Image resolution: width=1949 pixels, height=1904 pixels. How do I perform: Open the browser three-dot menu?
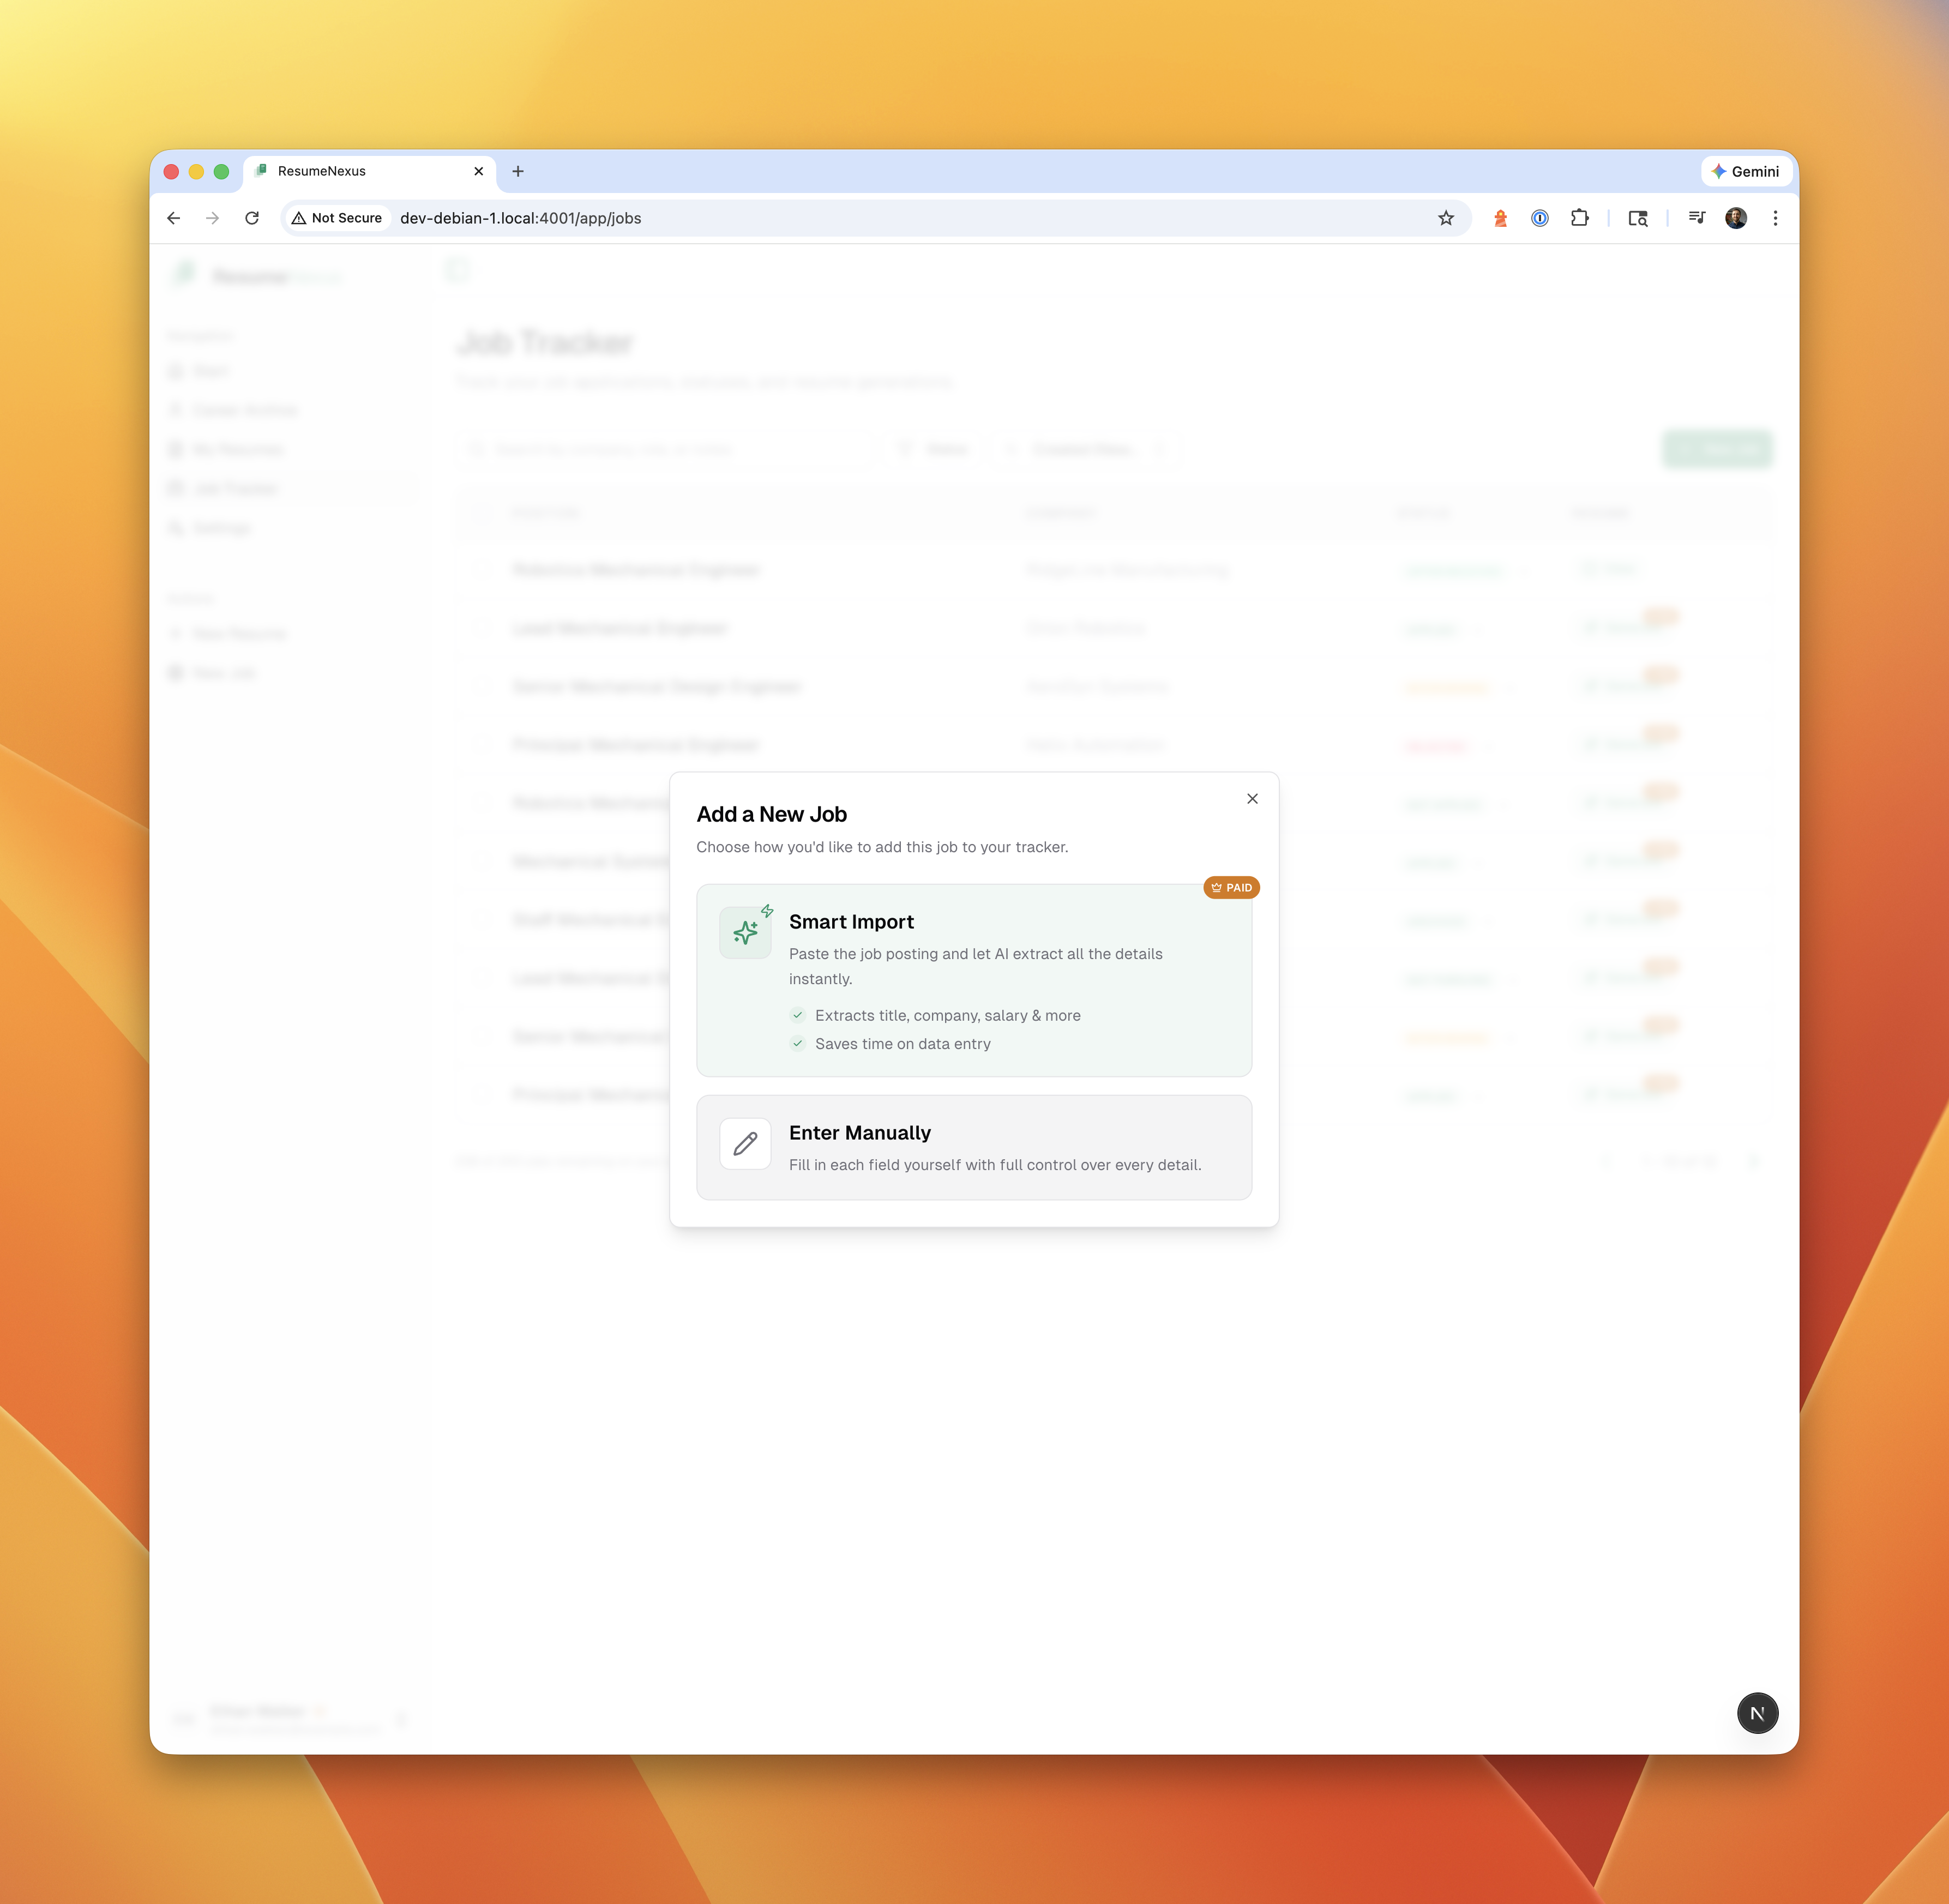click(1775, 218)
